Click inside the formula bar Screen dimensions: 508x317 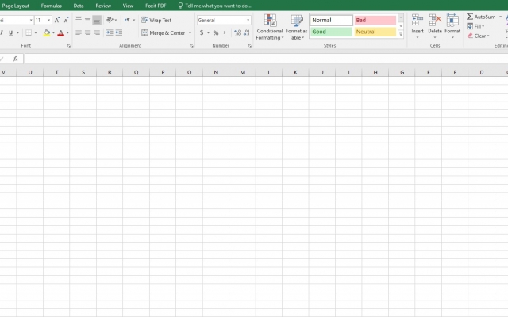[266, 59]
